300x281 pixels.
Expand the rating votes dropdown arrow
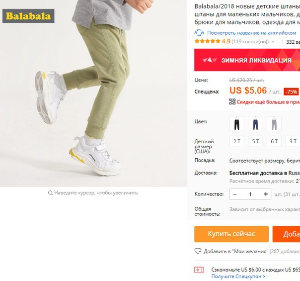273,42
